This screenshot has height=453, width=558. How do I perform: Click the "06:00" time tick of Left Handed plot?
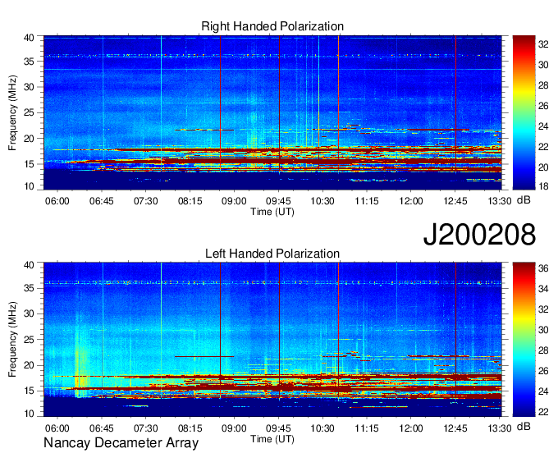click(x=57, y=428)
